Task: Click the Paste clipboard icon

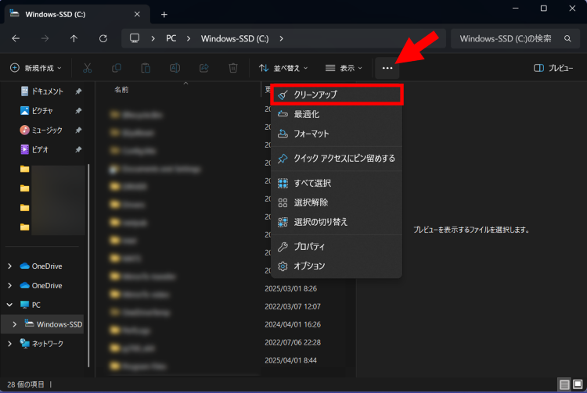Action: pos(146,68)
